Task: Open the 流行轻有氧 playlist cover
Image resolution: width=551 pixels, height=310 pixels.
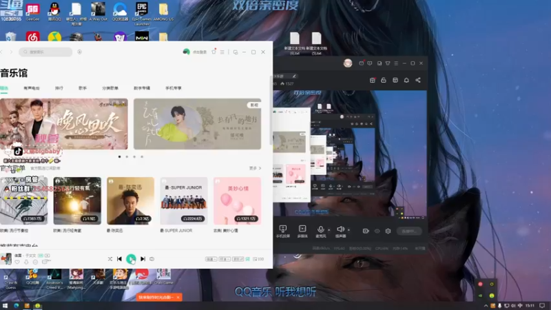Action: point(77,200)
